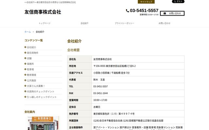
Task: Click the 会社案内 sidebar heading
Action: coord(30,112)
